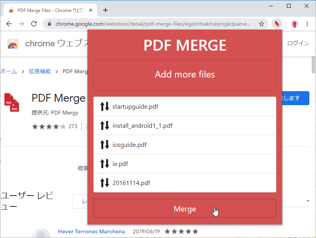Image resolution: width=316 pixels, height=238 pixels.
Task: Click the PDF Merge extension logo image
Action: (x=12, y=102)
